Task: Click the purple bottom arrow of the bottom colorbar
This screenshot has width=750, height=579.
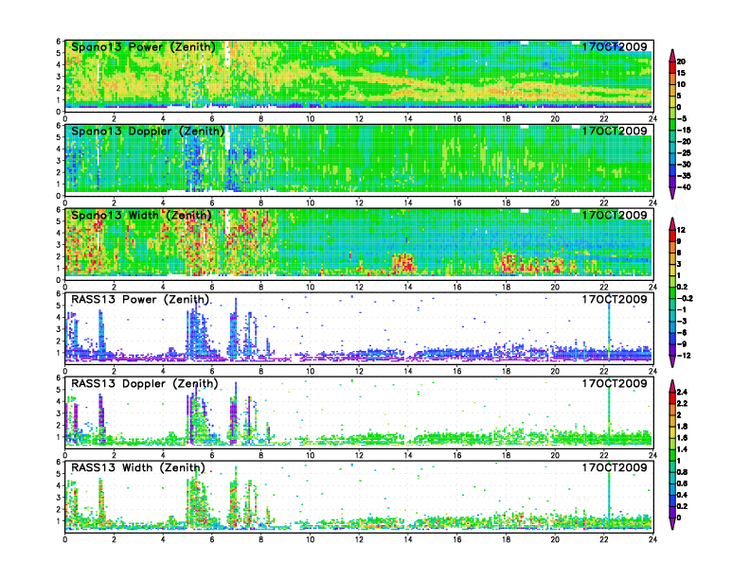Action: pyautogui.click(x=672, y=523)
